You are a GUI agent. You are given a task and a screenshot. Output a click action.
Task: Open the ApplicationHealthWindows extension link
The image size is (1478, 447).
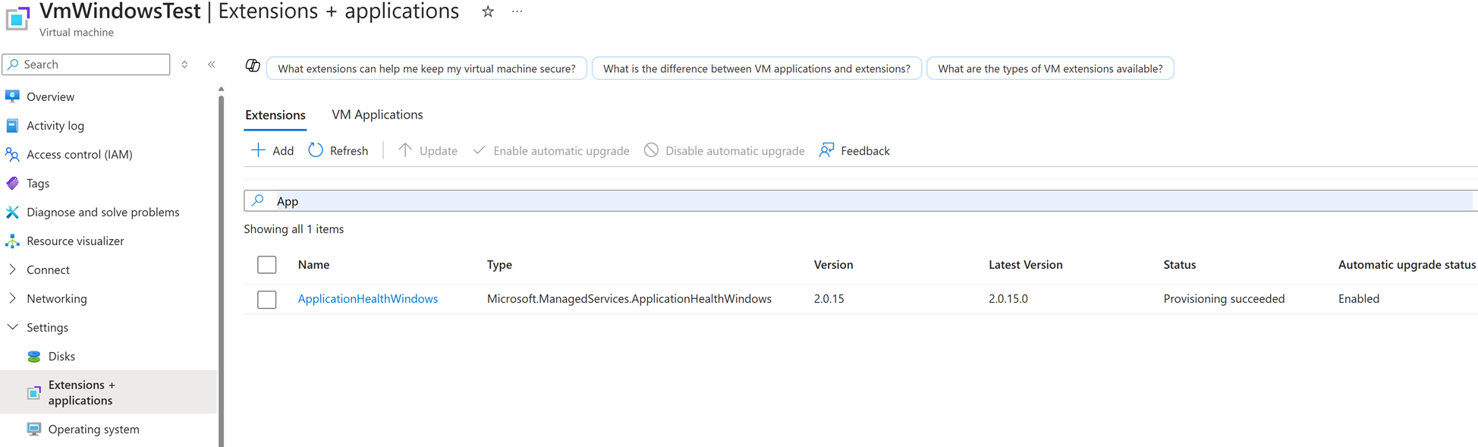pos(367,298)
